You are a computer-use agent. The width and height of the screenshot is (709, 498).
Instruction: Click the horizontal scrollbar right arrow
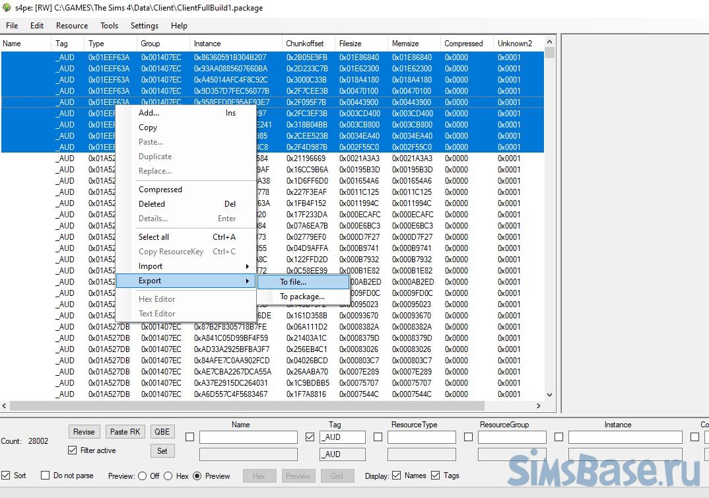pos(539,406)
